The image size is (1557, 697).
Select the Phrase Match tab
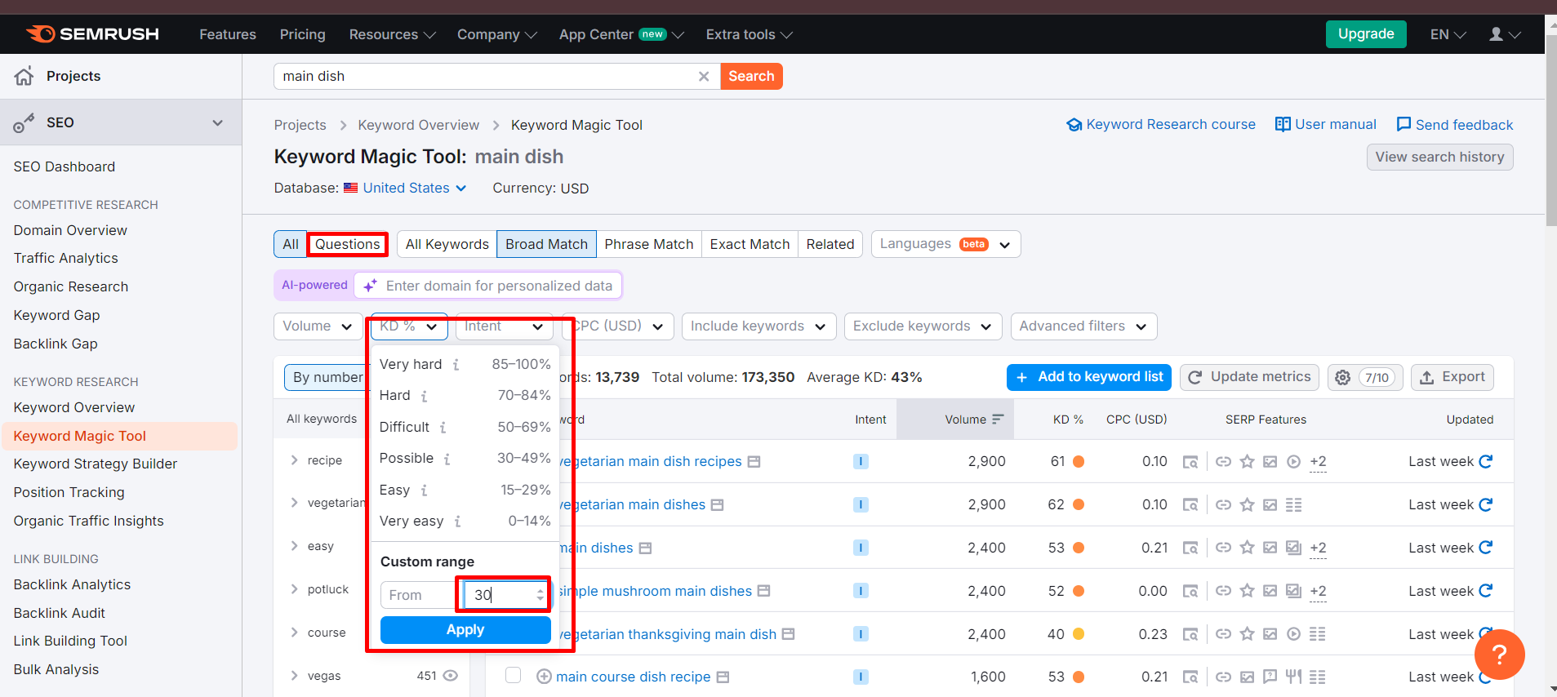pyautogui.click(x=649, y=244)
